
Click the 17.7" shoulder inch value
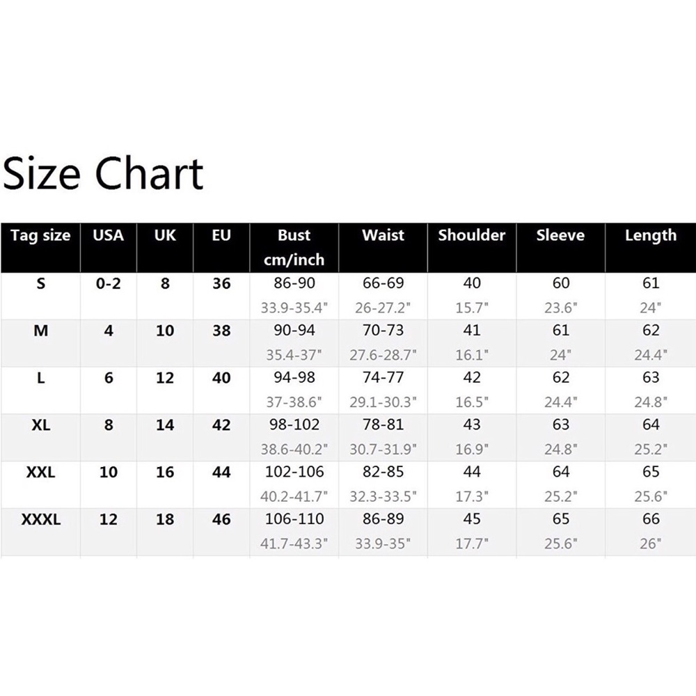pyautogui.click(x=471, y=544)
